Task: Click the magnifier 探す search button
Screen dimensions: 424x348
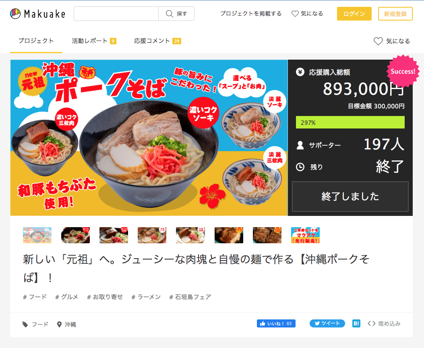Action: coord(176,14)
